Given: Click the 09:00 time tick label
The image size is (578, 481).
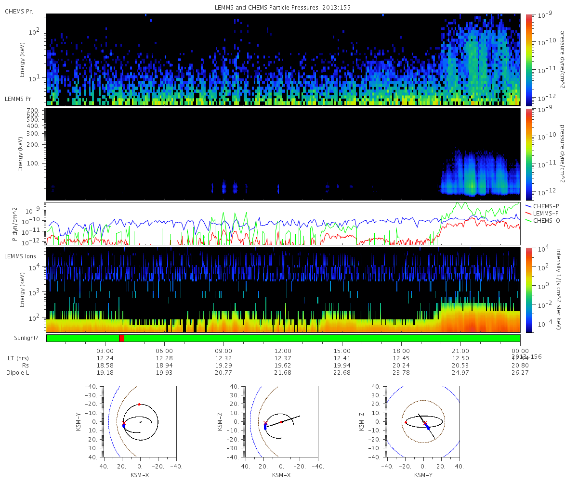Looking at the screenshot, I should (x=224, y=351).
